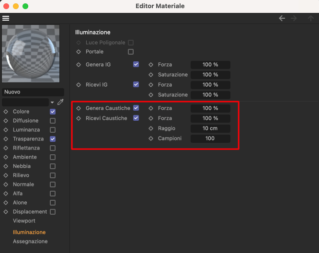
Task: Enable the Riflettanza channel checkbox
Action: (x=53, y=148)
